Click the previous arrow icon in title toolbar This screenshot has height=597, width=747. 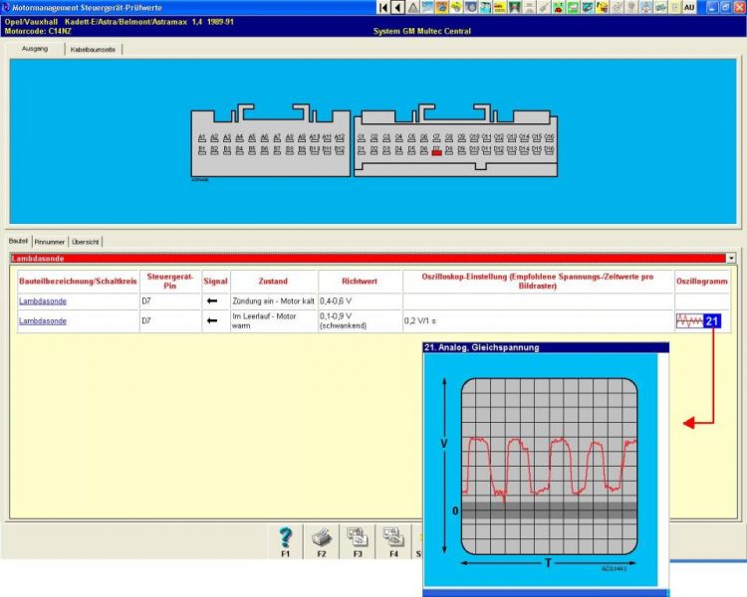(x=398, y=7)
